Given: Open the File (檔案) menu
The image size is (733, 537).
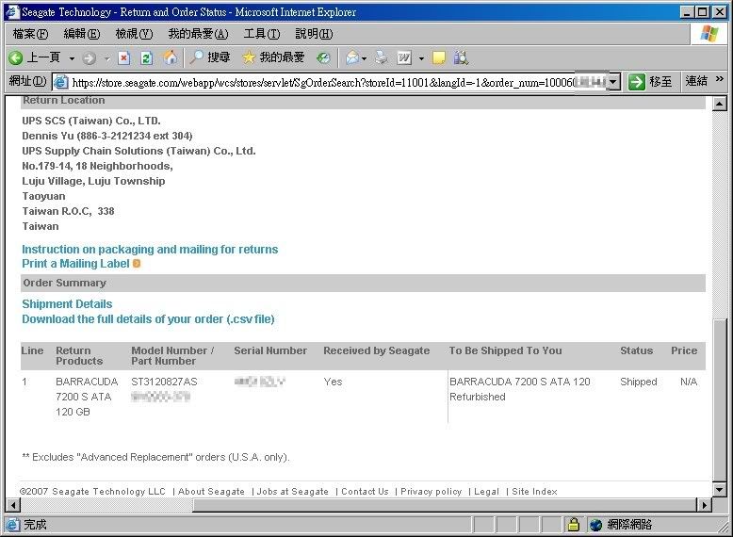Looking at the screenshot, I should 30,34.
